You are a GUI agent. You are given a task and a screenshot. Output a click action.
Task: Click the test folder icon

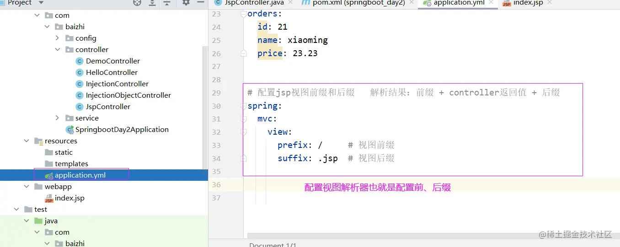point(28,210)
